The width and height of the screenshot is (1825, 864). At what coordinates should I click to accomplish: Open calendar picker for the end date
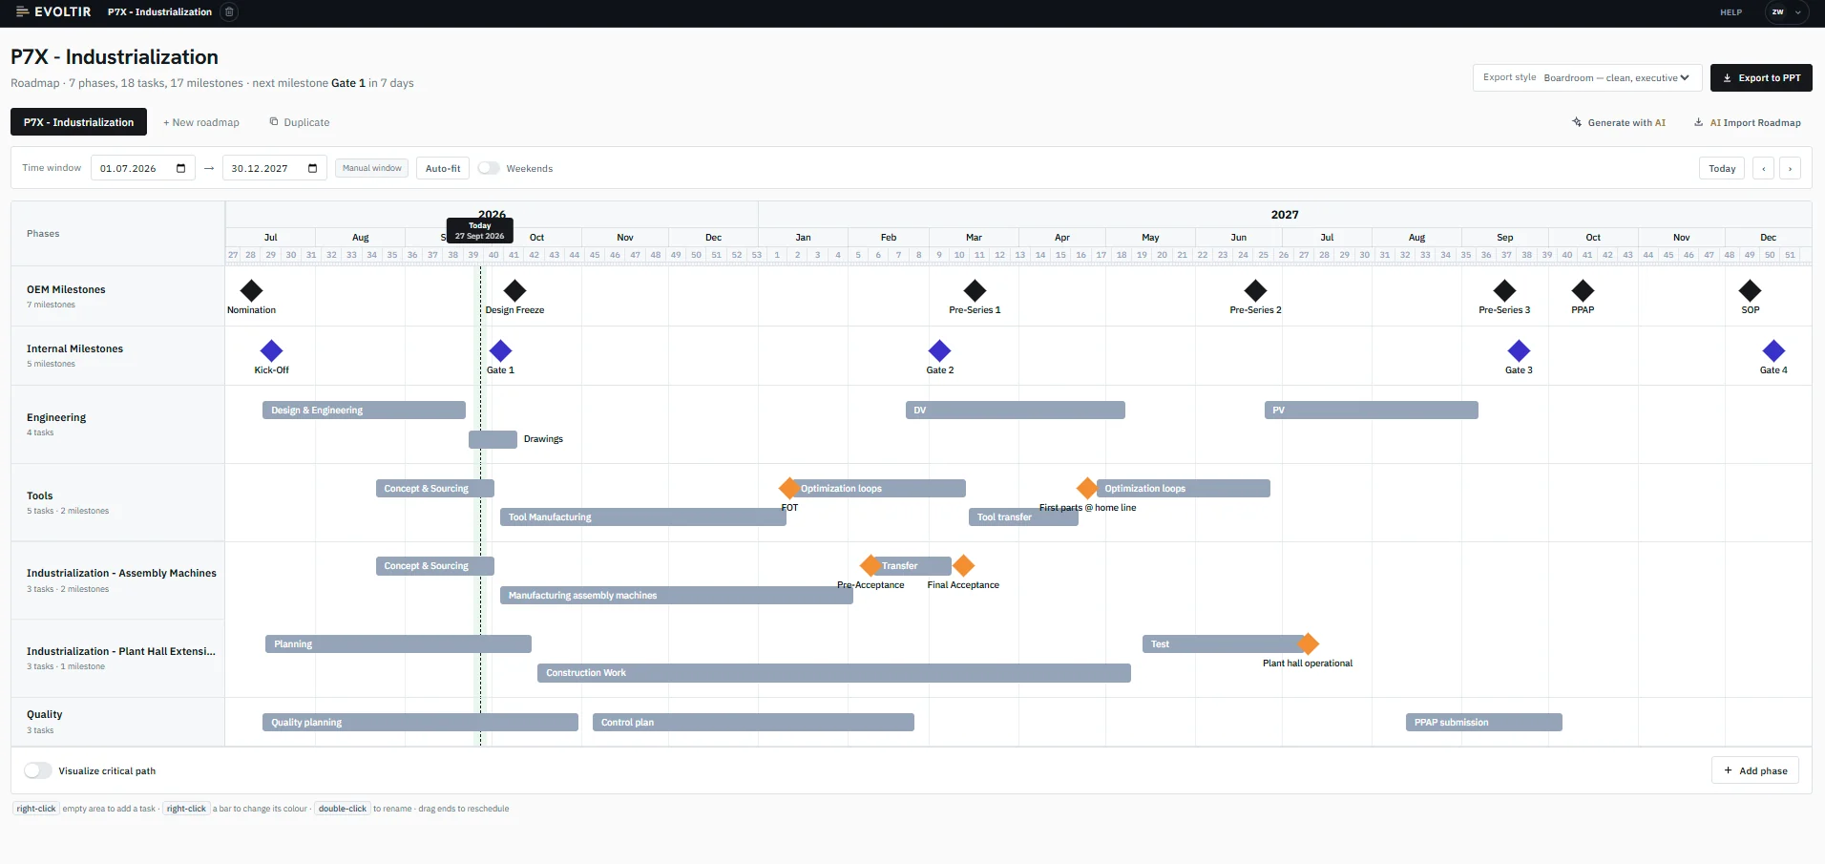pyautogui.click(x=312, y=168)
